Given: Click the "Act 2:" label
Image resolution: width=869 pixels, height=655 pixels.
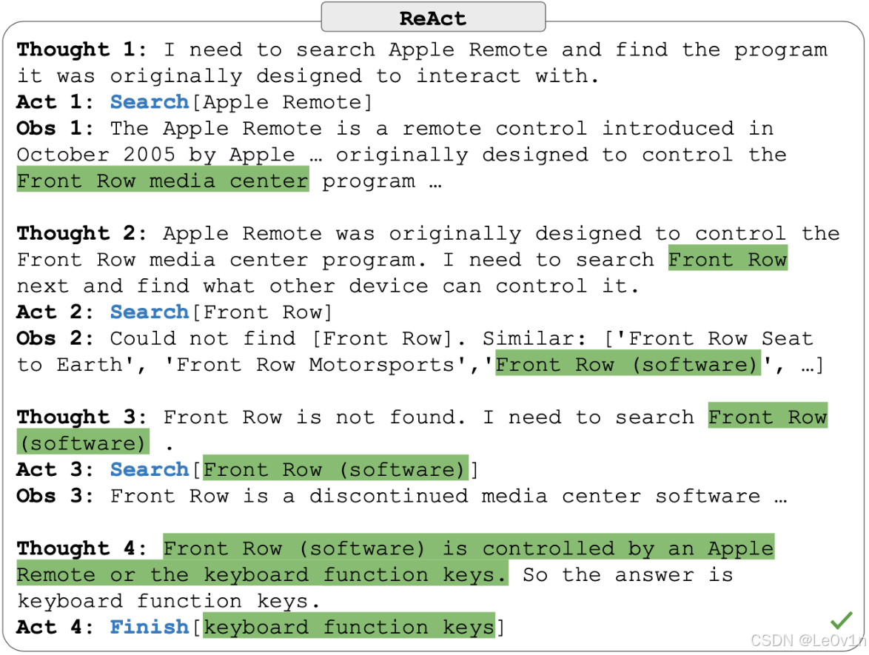Looking at the screenshot, I should coord(55,312).
